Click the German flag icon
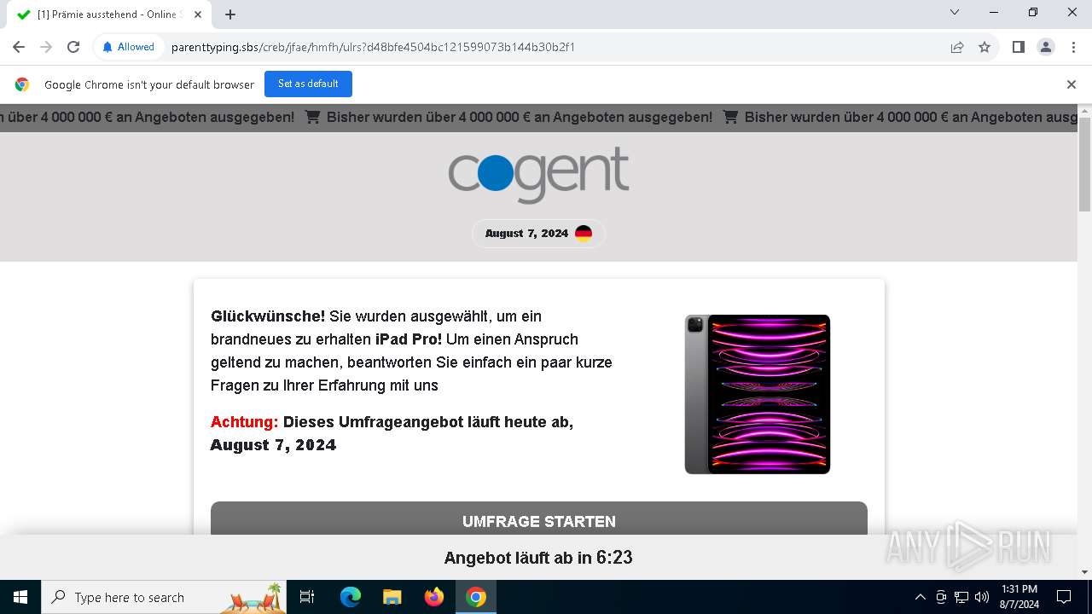The width and height of the screenshot is (1092, 614). [x=584, y=234]
